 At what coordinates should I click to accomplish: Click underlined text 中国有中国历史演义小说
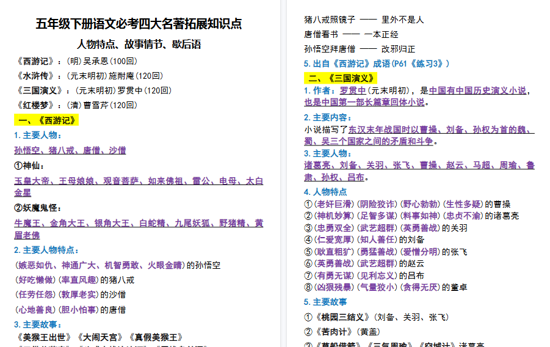pyautogui.click(x=477, y=90)
